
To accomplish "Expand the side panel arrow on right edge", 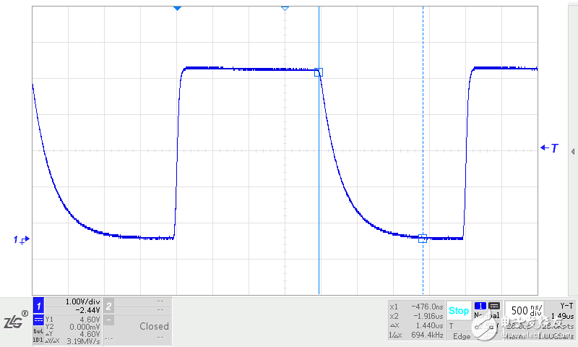I will click(x=573, y=152).
